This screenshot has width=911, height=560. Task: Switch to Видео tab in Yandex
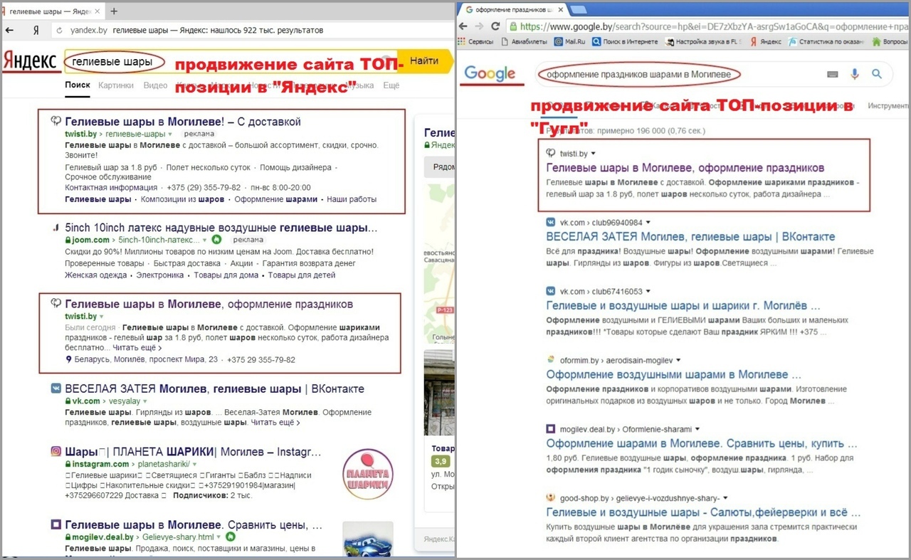pyautogui.click(x=155, y=85)
